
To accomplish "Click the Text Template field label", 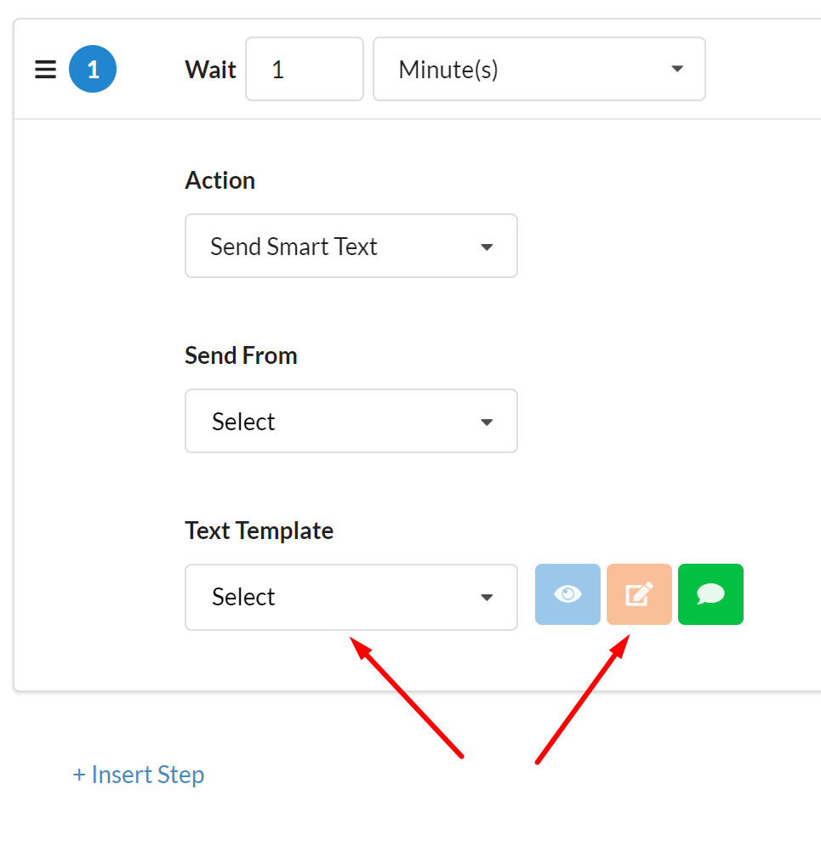I will 259,531.
